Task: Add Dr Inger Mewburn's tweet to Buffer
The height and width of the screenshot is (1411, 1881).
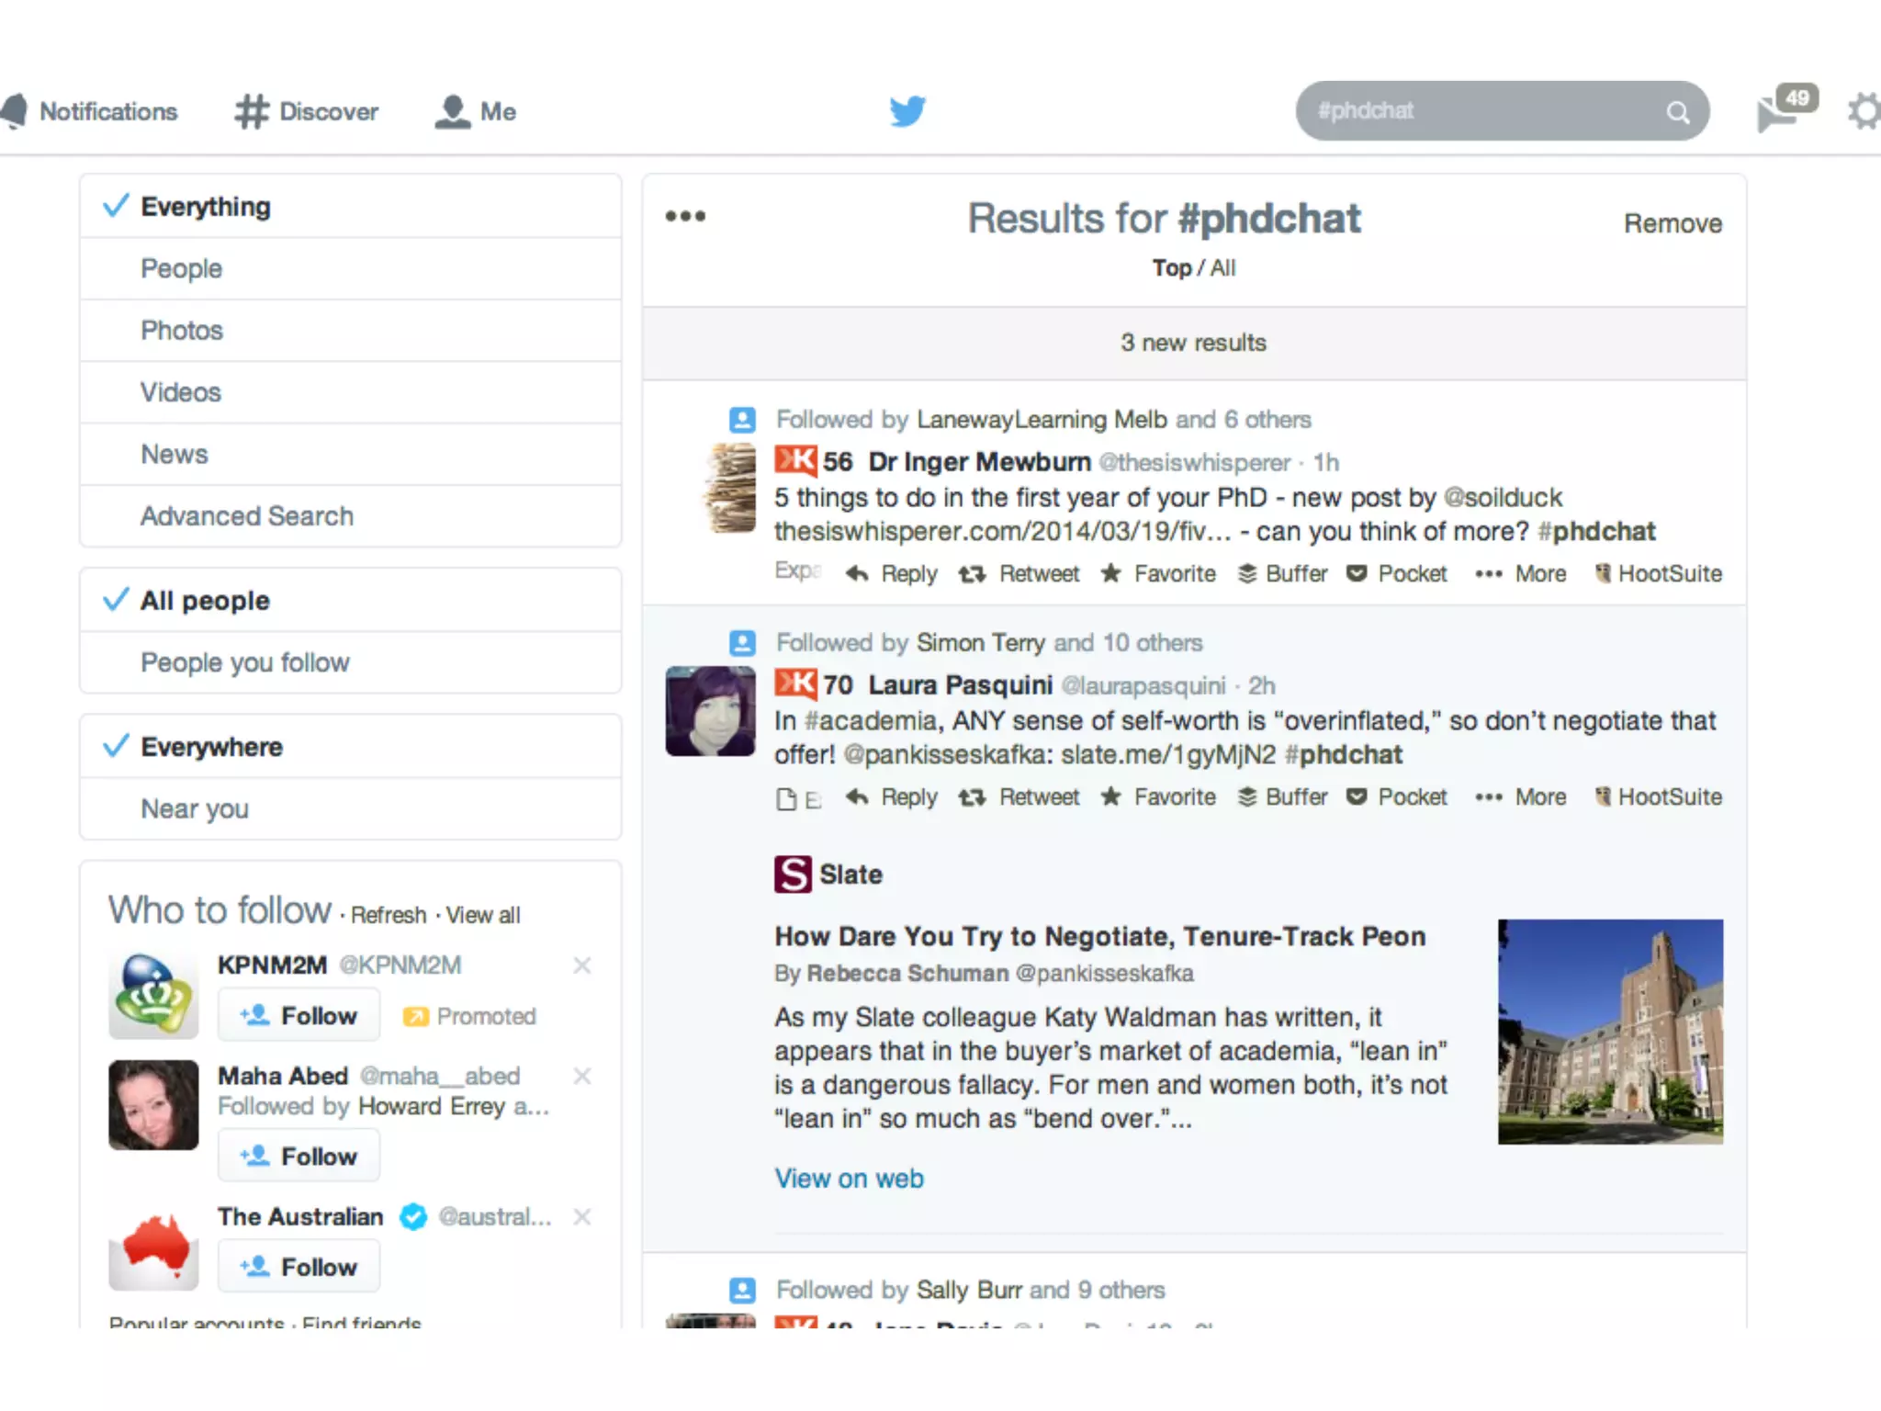Action: click(1282, 574)
